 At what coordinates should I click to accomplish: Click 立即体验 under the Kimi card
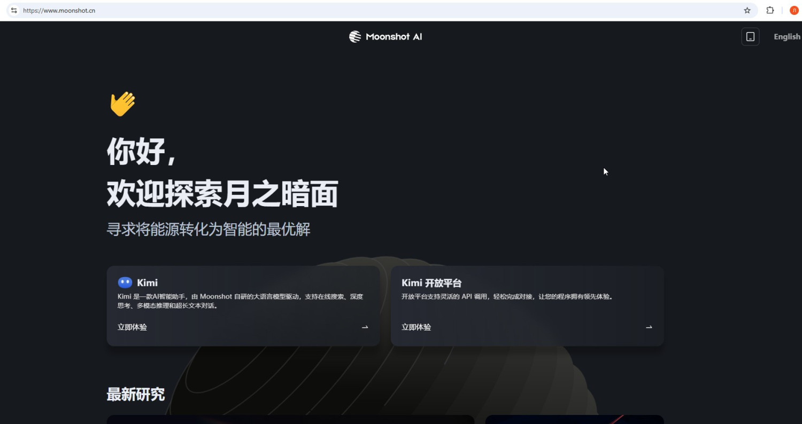pos(132,327)
